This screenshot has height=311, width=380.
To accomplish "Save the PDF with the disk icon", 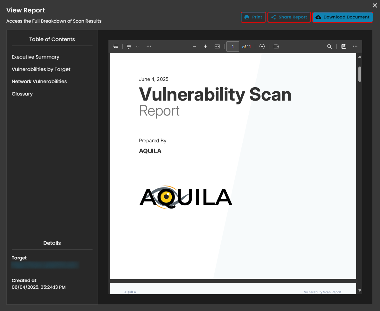I will 344,46.
